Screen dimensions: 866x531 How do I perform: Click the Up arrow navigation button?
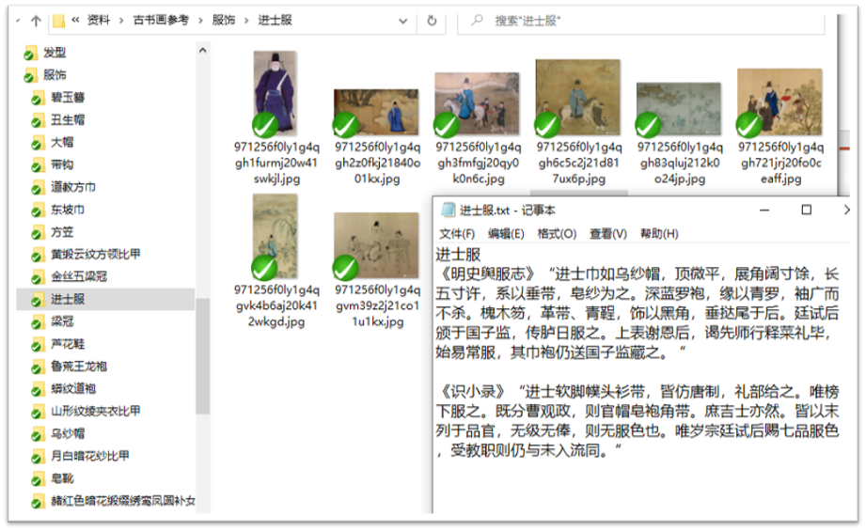[x=36, y=21]
